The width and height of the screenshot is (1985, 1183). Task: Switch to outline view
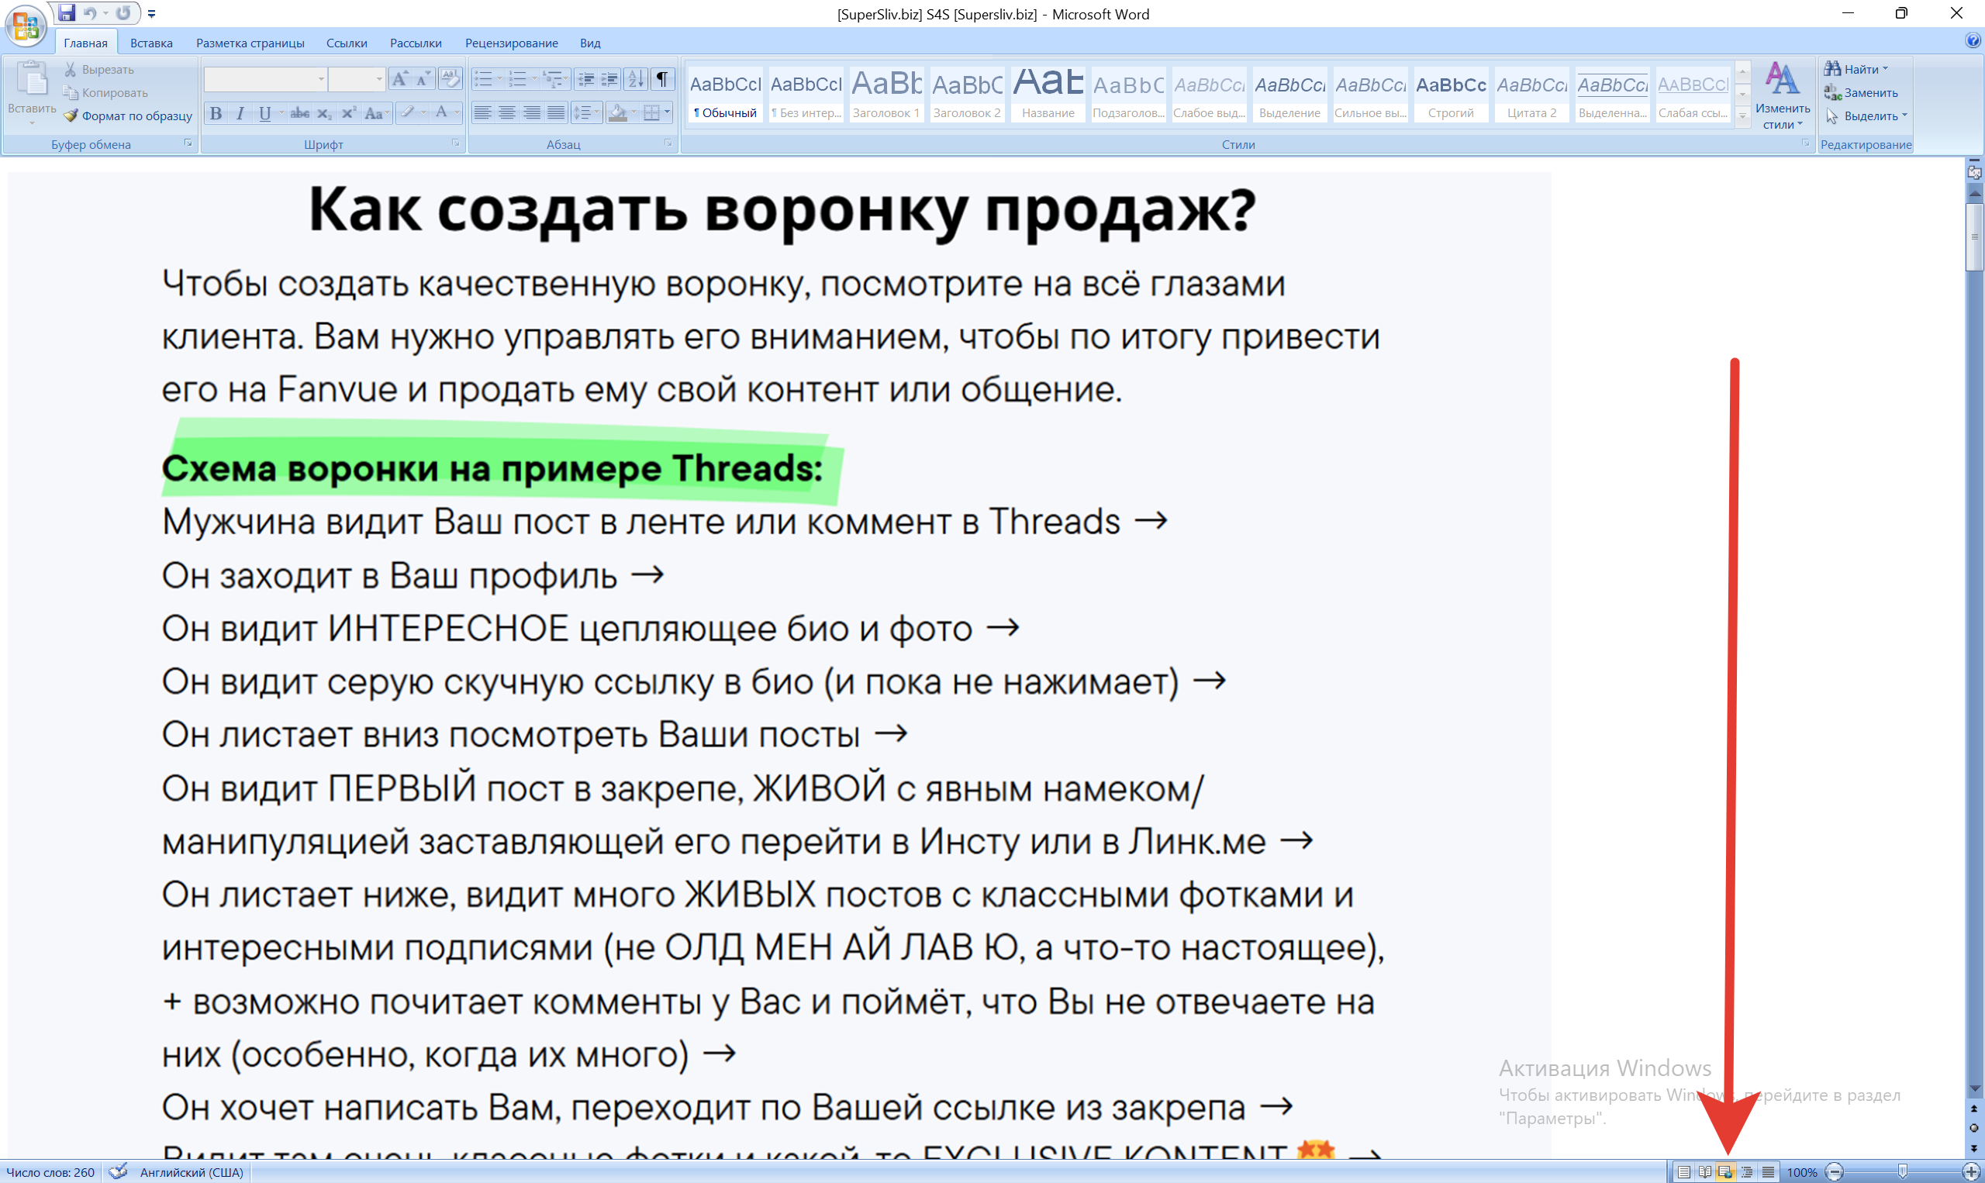click(x=1747, y=1172)
